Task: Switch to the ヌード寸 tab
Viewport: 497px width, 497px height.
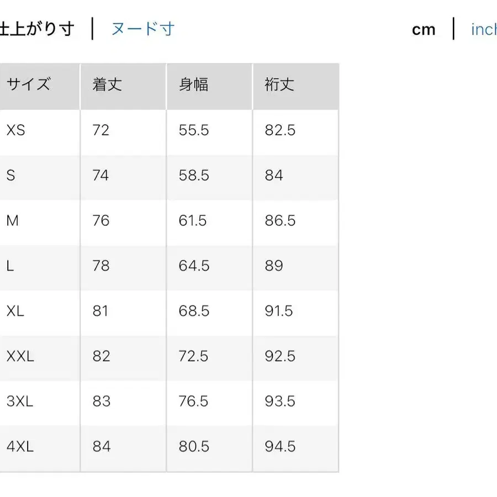Action: pos(142,29)
